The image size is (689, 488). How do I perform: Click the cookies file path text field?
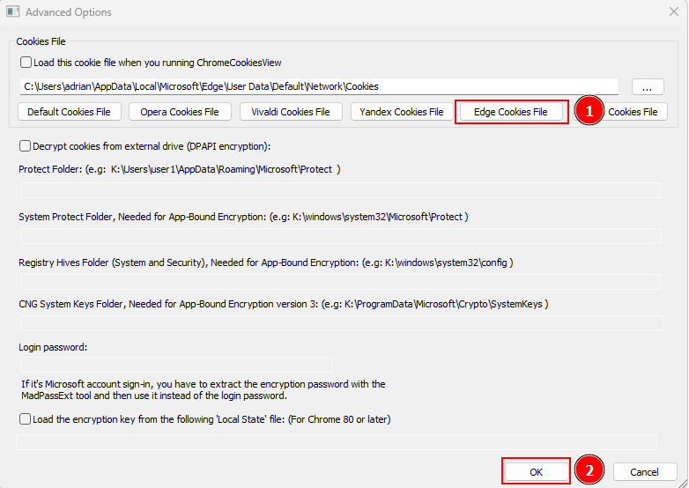319,86
